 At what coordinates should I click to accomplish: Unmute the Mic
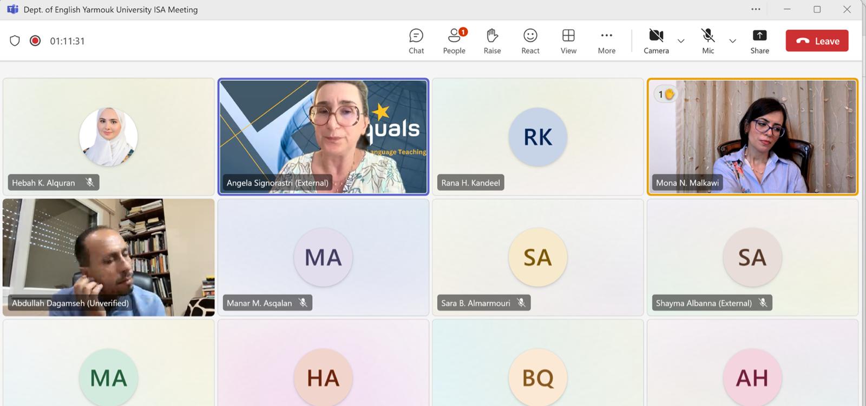click(x=708, y=41)
